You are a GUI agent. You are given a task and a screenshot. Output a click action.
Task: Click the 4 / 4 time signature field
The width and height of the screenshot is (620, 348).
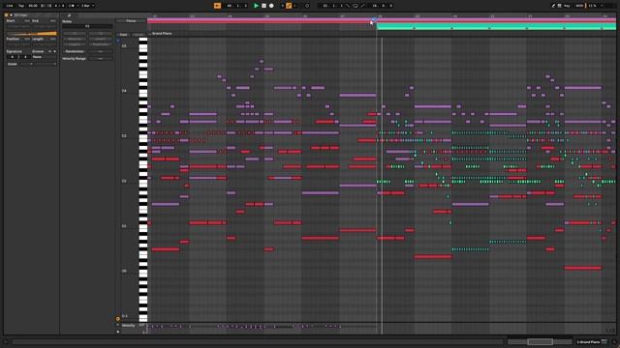(x=59, y=6)
